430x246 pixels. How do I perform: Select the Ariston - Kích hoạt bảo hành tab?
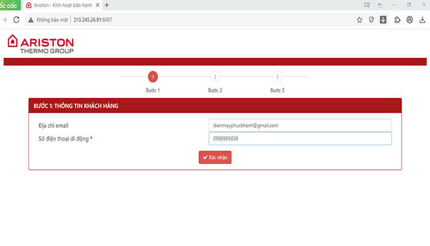coord(61,5)
